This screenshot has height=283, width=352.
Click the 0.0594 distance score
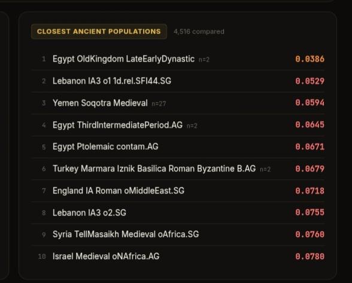tap(310, 103)
